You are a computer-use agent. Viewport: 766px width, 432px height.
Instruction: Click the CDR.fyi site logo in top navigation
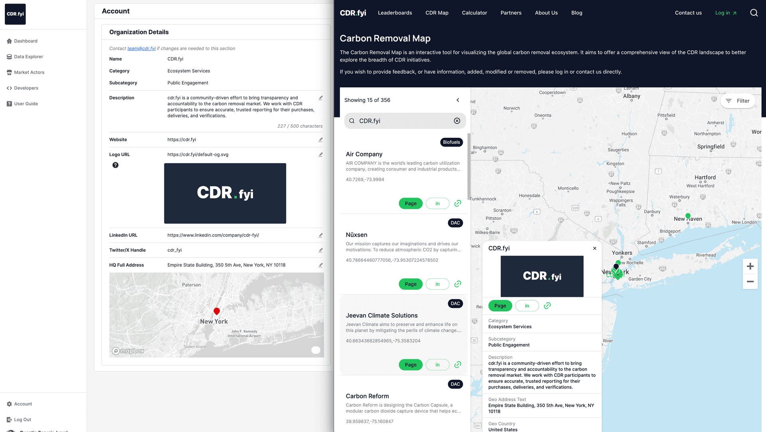coord(353,13)
